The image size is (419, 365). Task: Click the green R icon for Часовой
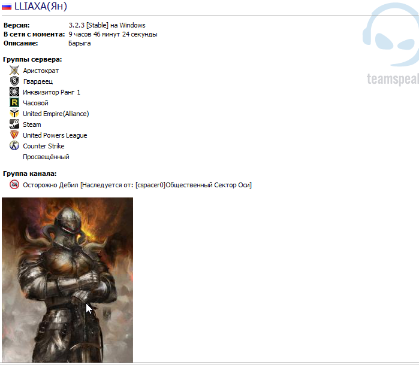coord(14,103)
